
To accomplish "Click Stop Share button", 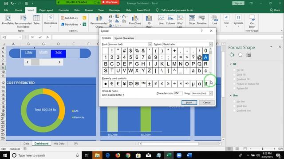I will tap(110, 2).
